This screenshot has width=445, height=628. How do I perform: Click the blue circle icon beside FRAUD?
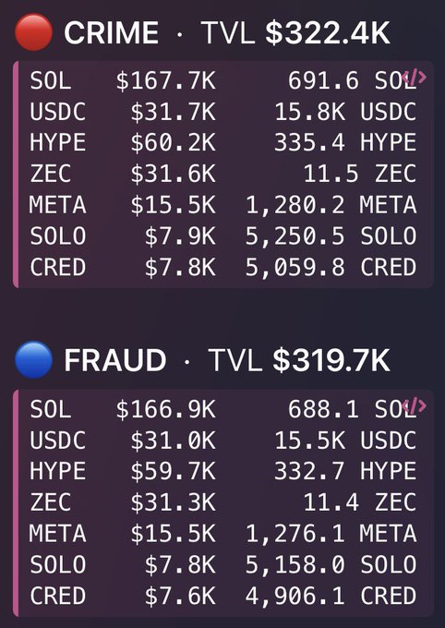(33, 359)
